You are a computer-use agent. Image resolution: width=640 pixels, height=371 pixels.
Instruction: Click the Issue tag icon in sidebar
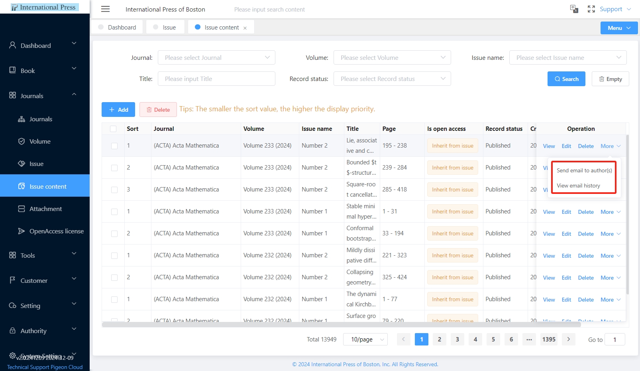tap(22, 164)
